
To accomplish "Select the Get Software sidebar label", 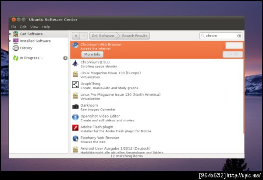I will [31, 34].
